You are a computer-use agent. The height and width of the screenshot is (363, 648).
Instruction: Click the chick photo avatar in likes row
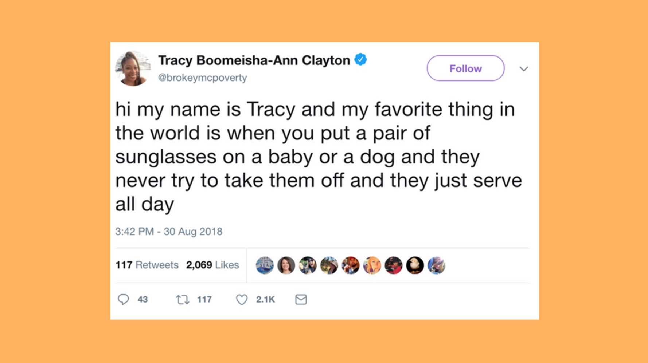coord(415,265)
